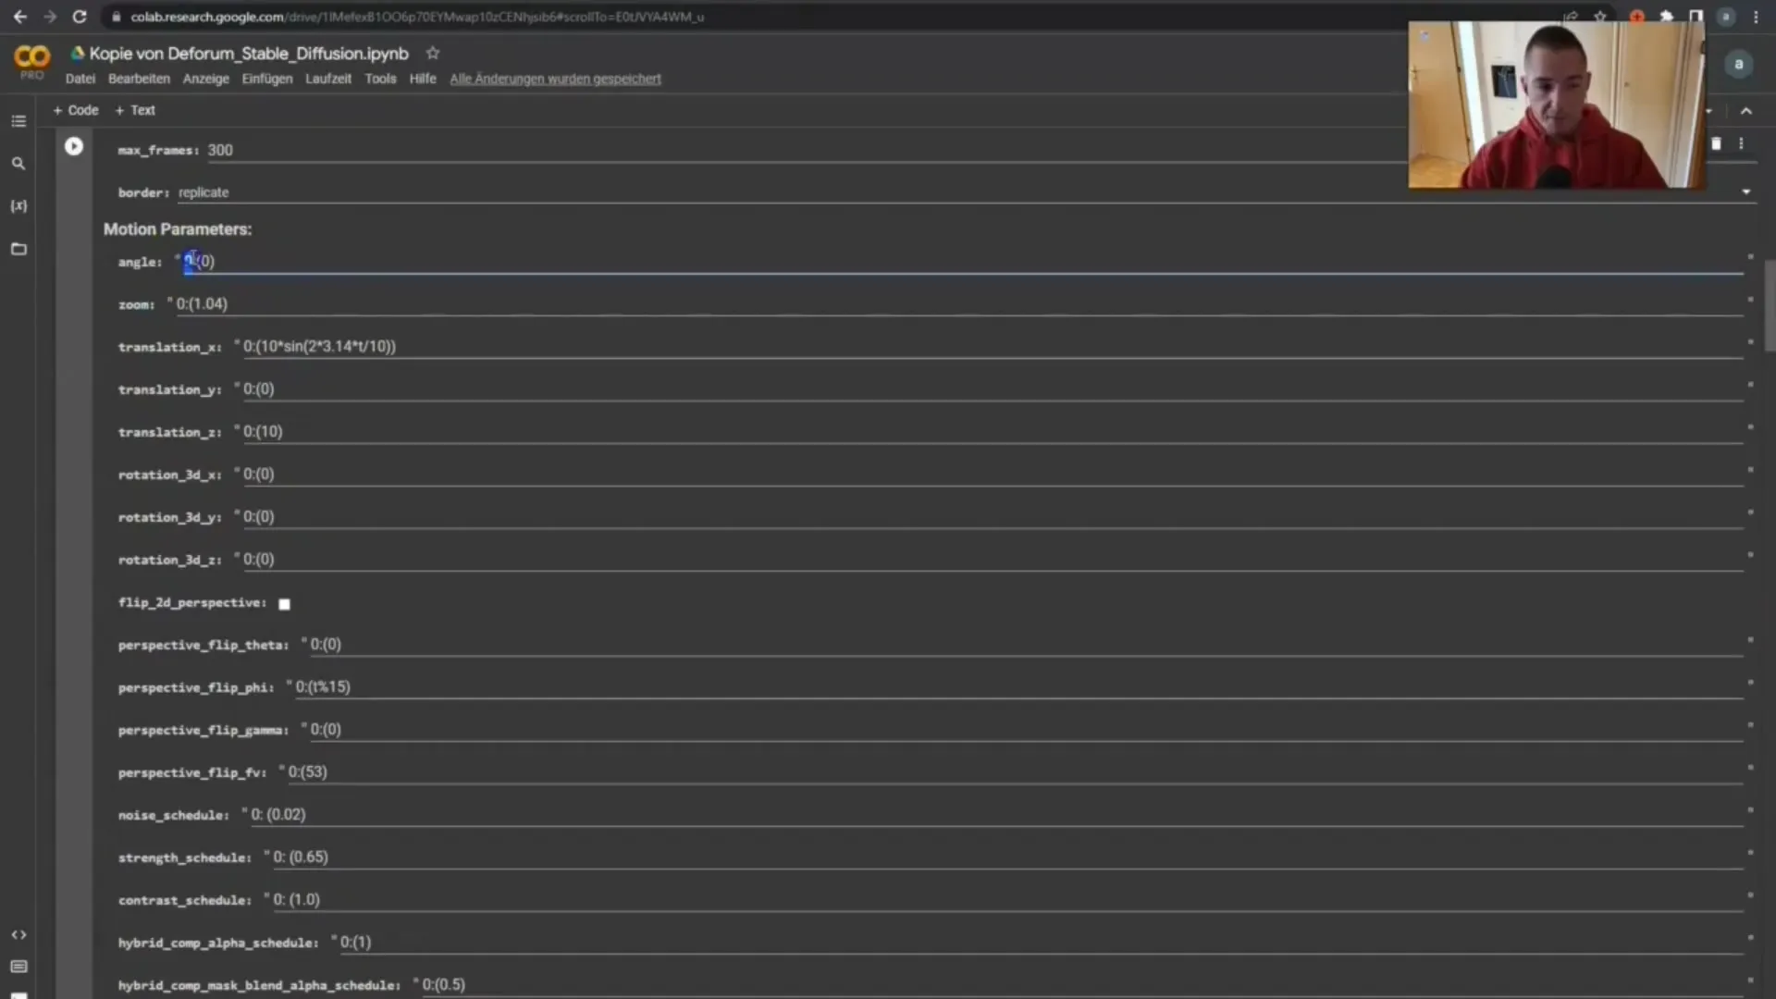Click the perspective_flip_gamma field
Screen dimensions: 1776x999
(1025, 730)
